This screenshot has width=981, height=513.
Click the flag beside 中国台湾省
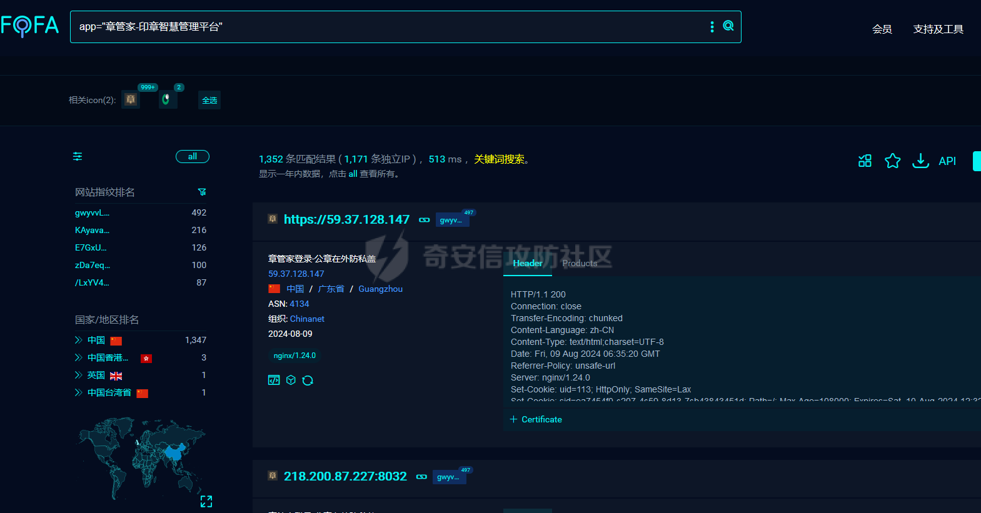click(x=143, y=393)
